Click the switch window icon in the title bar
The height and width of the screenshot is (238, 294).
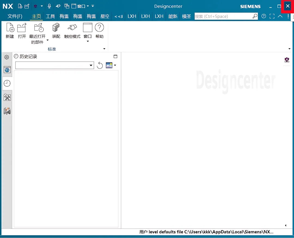[x=67, y=6]
